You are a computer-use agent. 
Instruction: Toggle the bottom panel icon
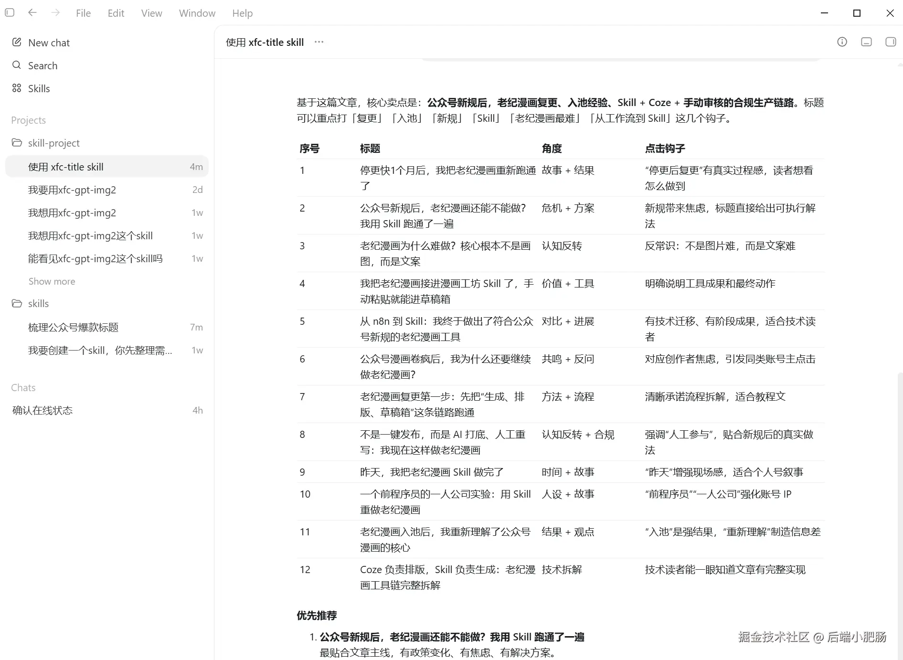tap(866, 42)
